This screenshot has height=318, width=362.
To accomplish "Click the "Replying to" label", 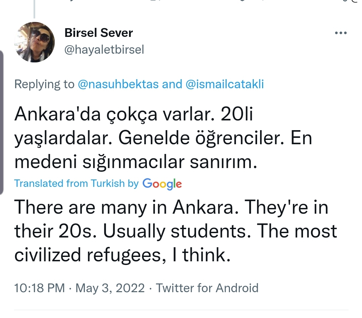I will coord(44,84).
